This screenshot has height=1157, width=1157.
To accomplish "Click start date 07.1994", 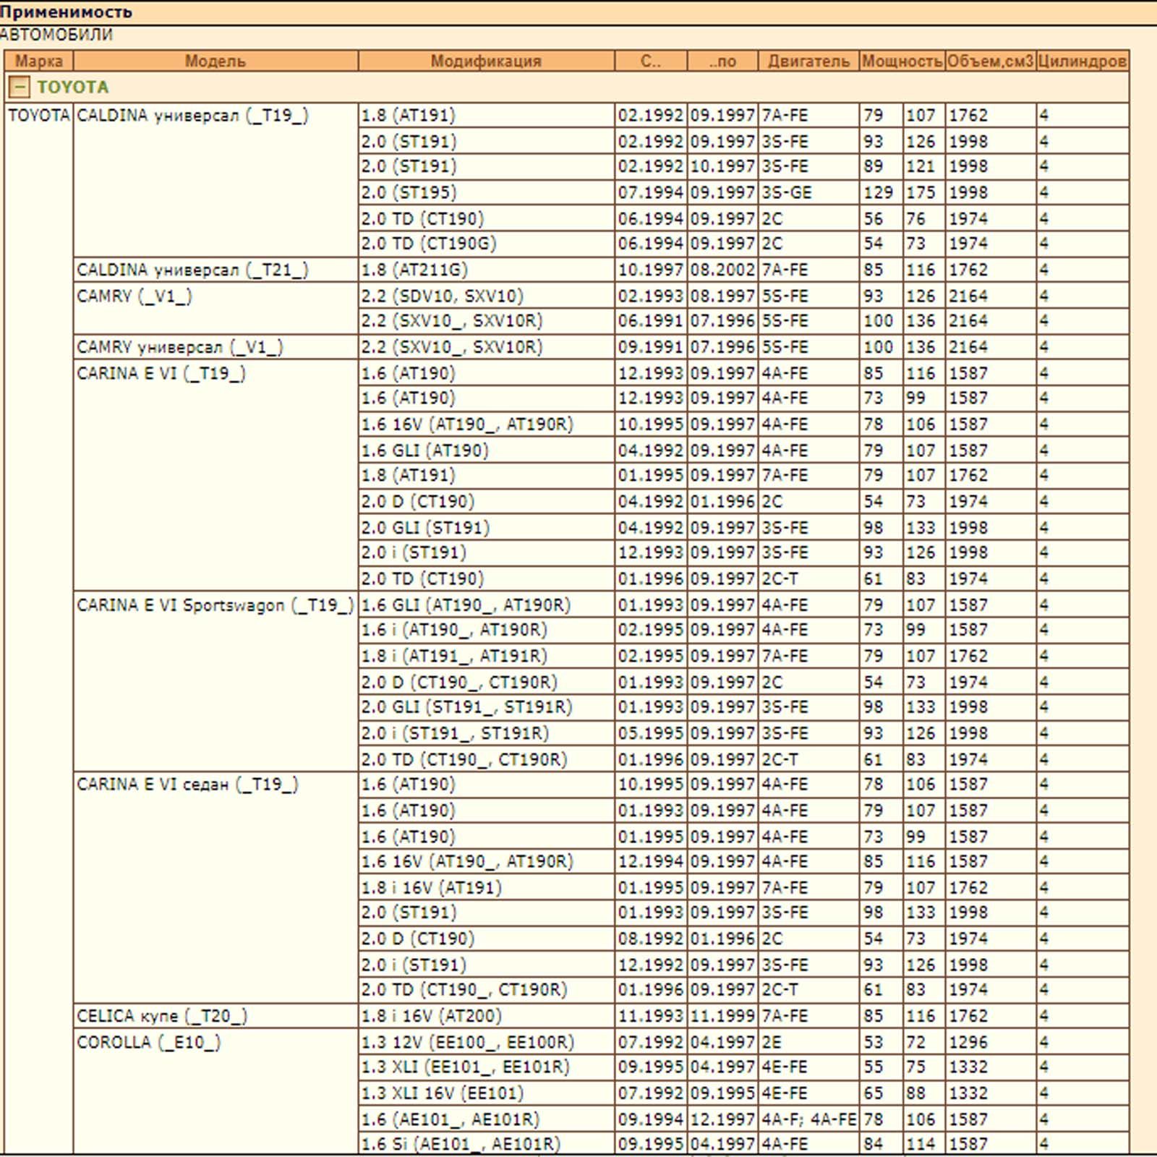I will pyautogui.click(x=650, y=192).
